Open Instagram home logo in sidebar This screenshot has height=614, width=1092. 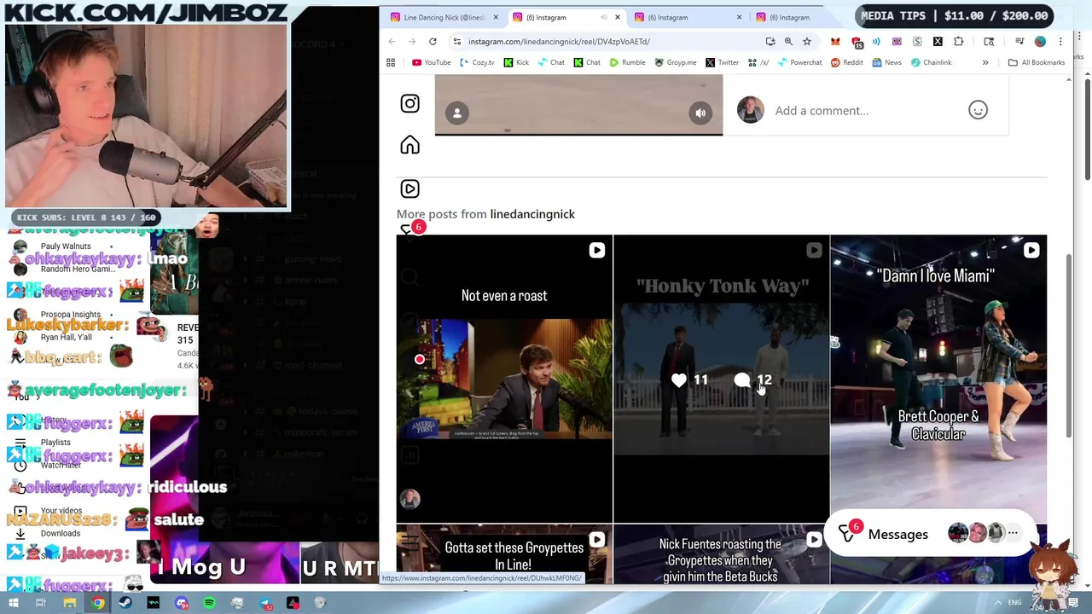coord(409,103)
